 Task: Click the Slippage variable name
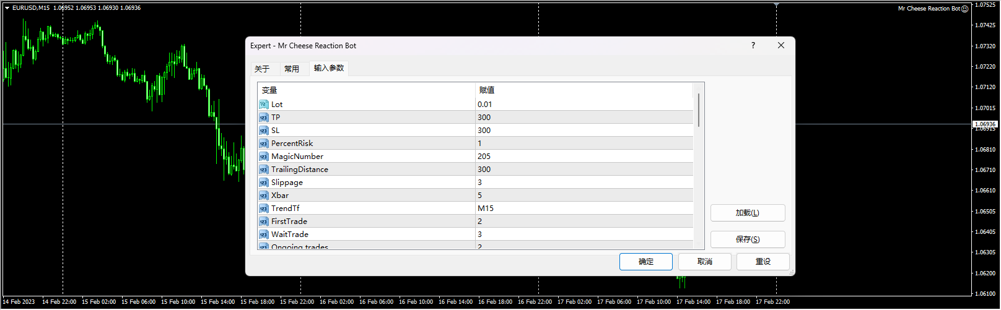pos(287,183)
